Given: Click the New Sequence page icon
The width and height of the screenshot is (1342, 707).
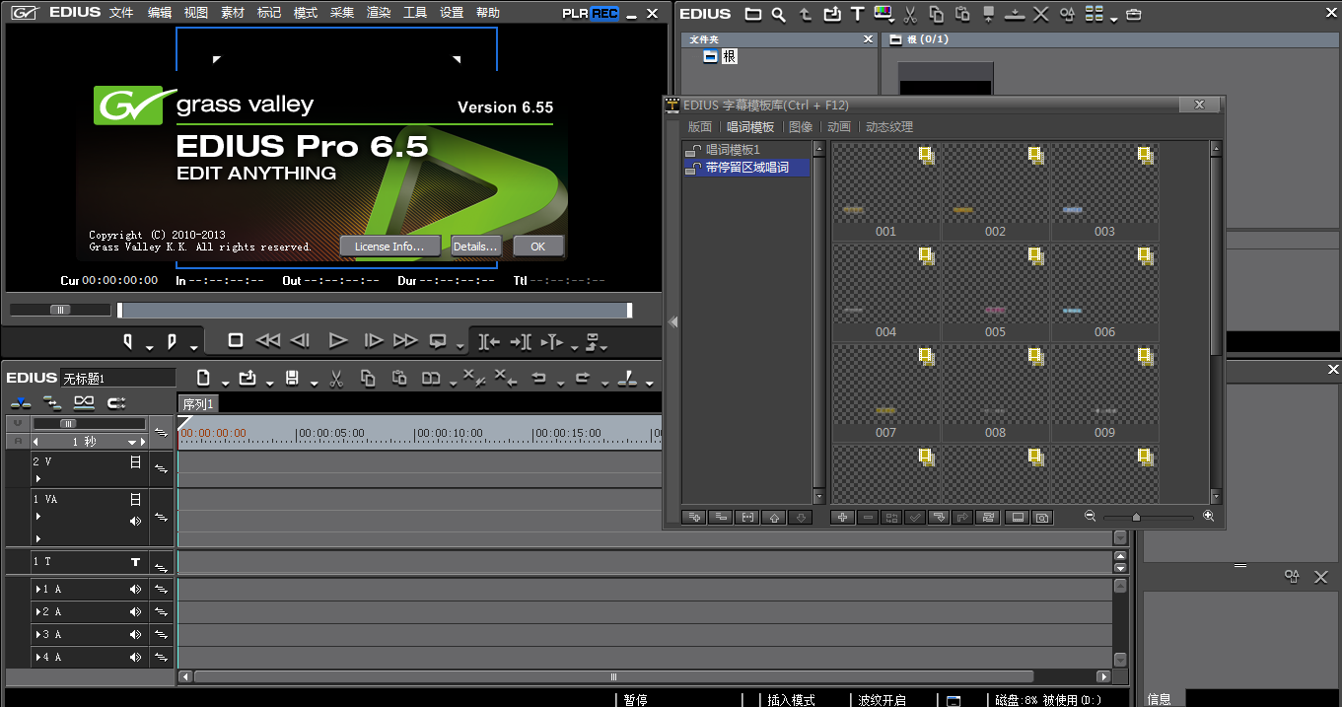Looking at the screenshot, I should pyautogui.click(x=203, y=378).
